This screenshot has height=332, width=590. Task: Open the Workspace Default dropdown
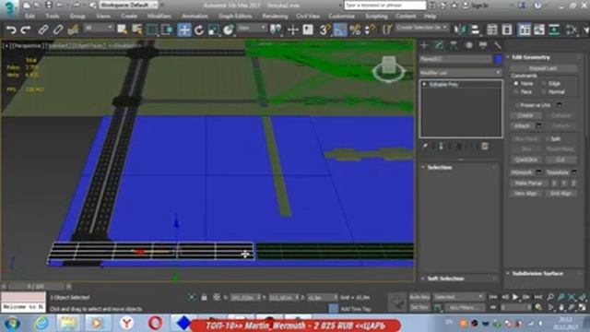tap(129, 6)
